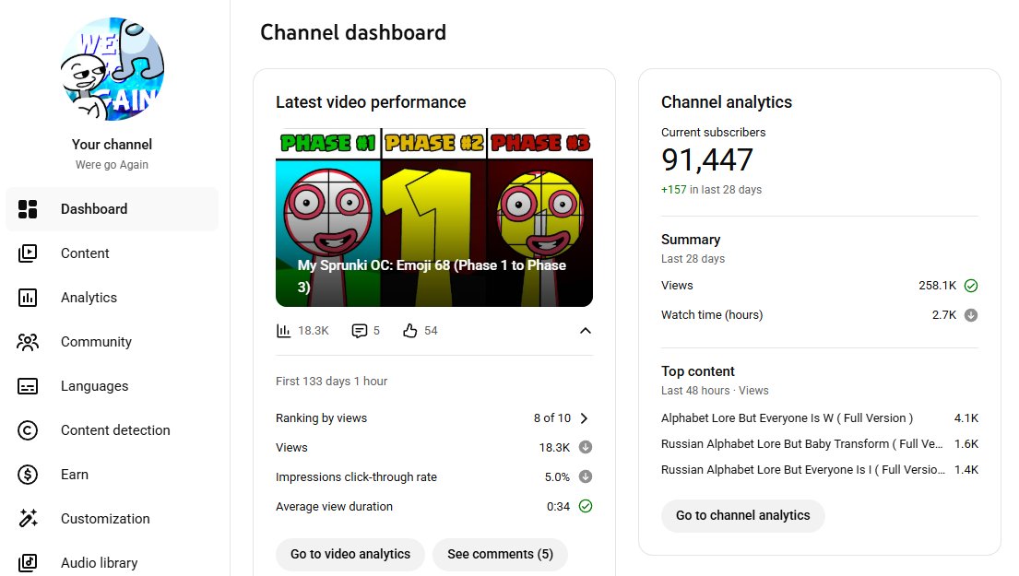
Task: Open Languages in the sidebar
Action: tap(112, 386)
